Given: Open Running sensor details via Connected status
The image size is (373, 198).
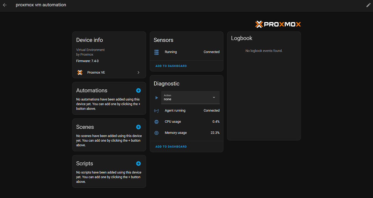Looking at the screenshot, I should tap(211, 52).
